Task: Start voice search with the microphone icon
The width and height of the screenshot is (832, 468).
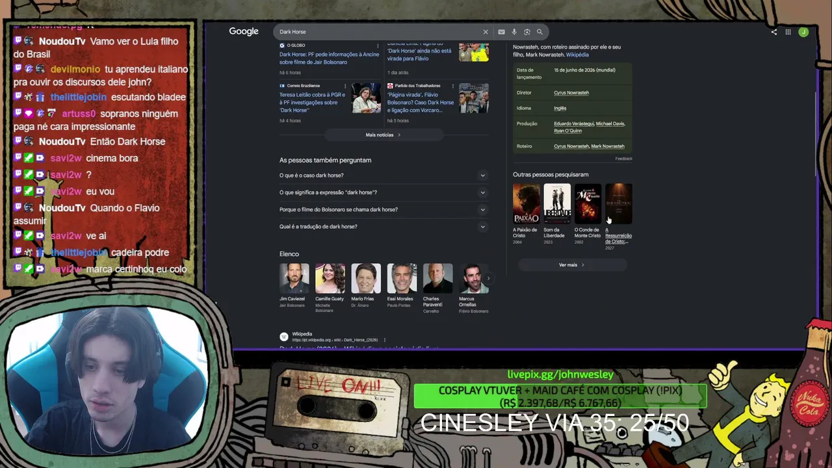Action: [x=514, y=32]
